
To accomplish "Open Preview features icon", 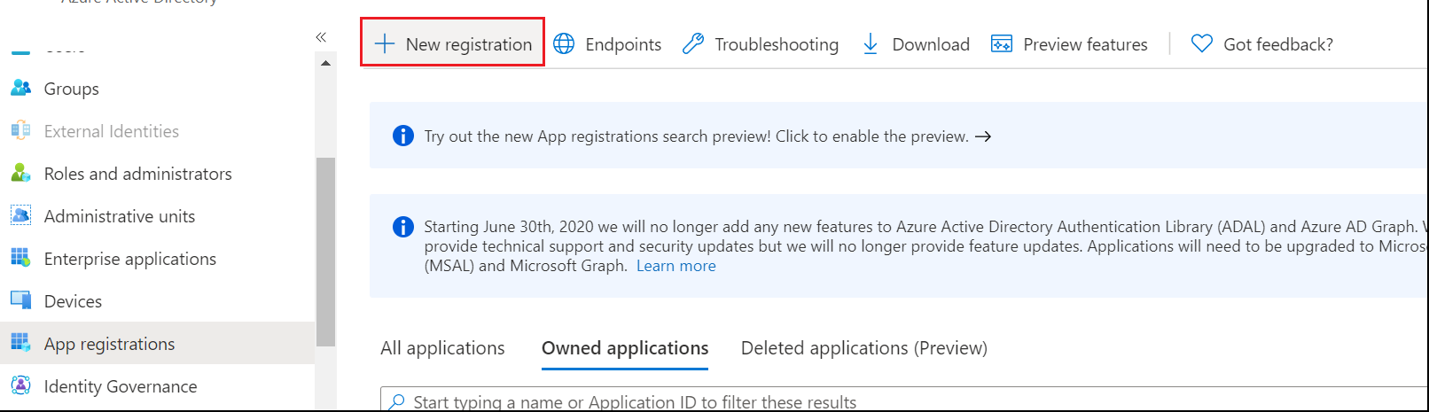I will tap(1002, 43).
